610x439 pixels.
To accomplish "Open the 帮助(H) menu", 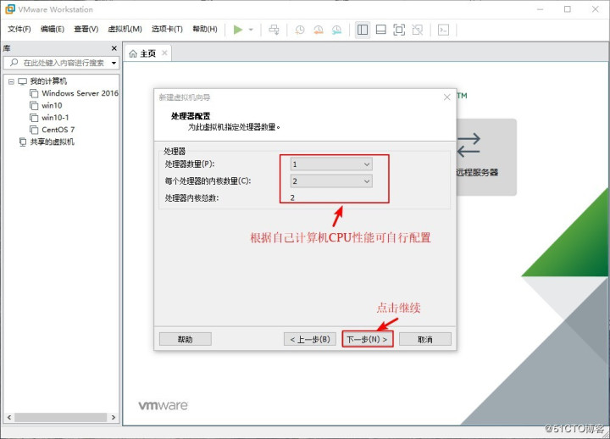I will [x=205, y=29].
